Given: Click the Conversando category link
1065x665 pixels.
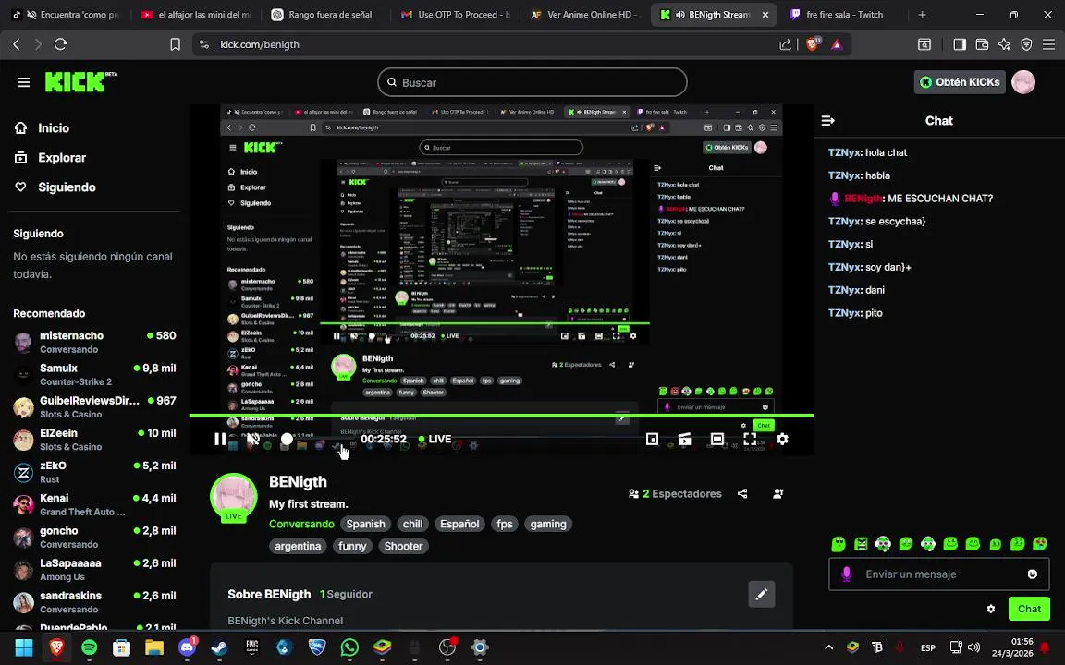Looking at the screenshot, I should (x=301, y=524).
